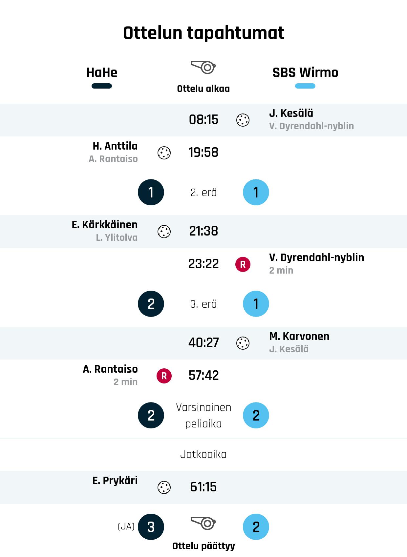Click the whistle icon above Ottelu päättyy
The height and width of the screenshot is (557, 407).
click(x=203, y=523)
